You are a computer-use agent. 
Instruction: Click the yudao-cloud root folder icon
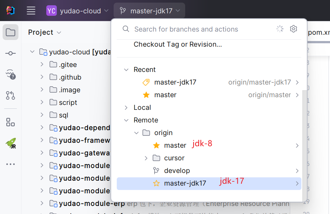point(43,52)
